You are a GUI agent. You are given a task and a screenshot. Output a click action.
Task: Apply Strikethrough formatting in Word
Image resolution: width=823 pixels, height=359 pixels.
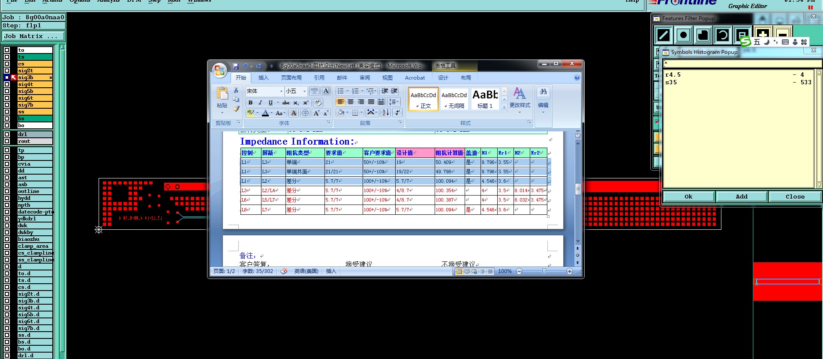pos(286,103)
